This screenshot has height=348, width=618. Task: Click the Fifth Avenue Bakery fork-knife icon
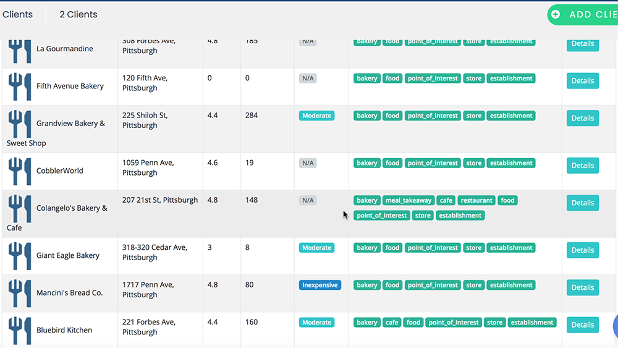20,87
